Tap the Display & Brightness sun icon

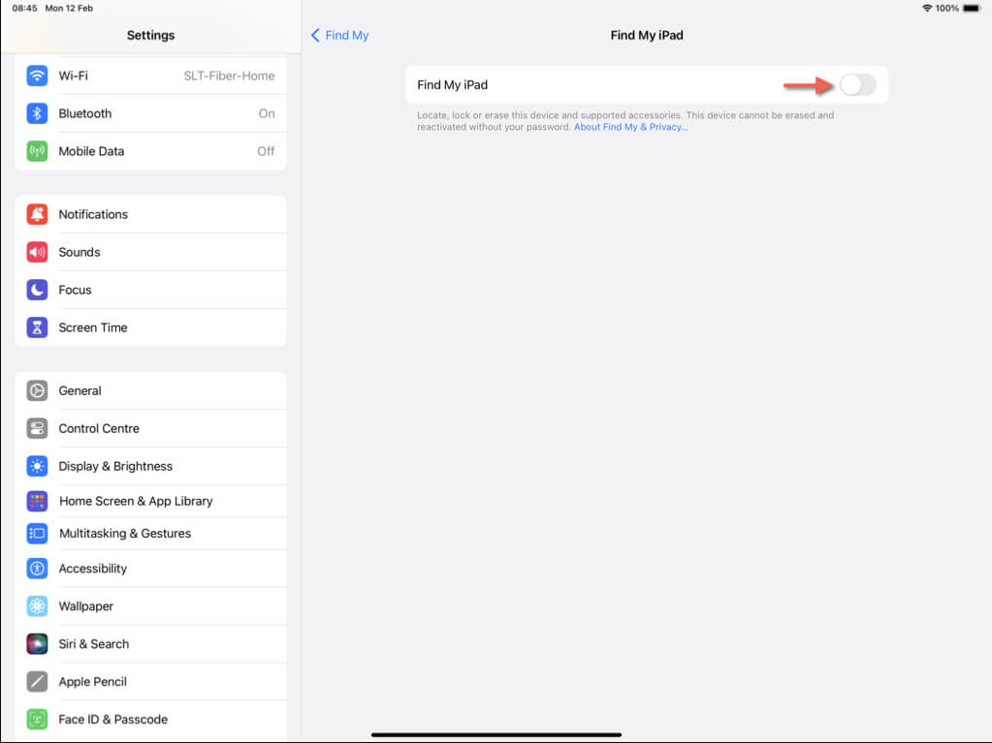point(37,466)
